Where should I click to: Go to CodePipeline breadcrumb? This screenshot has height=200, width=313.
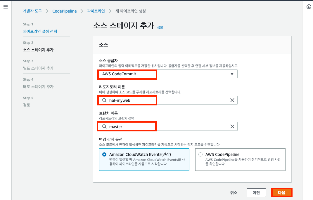point(65,11)
